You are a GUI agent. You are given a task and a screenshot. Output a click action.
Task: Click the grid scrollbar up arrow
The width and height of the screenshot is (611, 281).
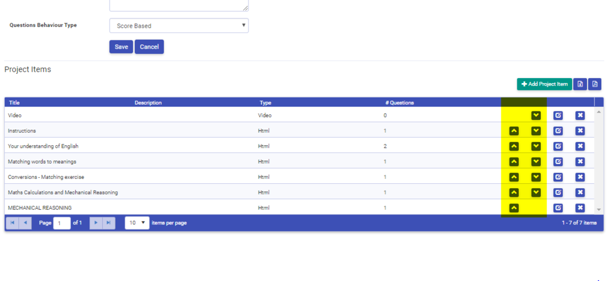click(x=599, y=112)
